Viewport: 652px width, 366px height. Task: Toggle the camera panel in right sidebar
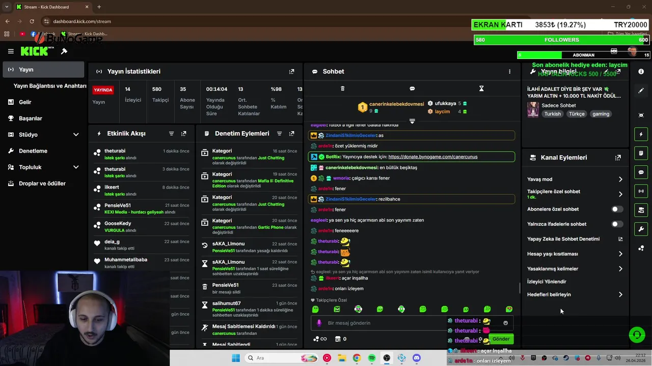[641, 210]
